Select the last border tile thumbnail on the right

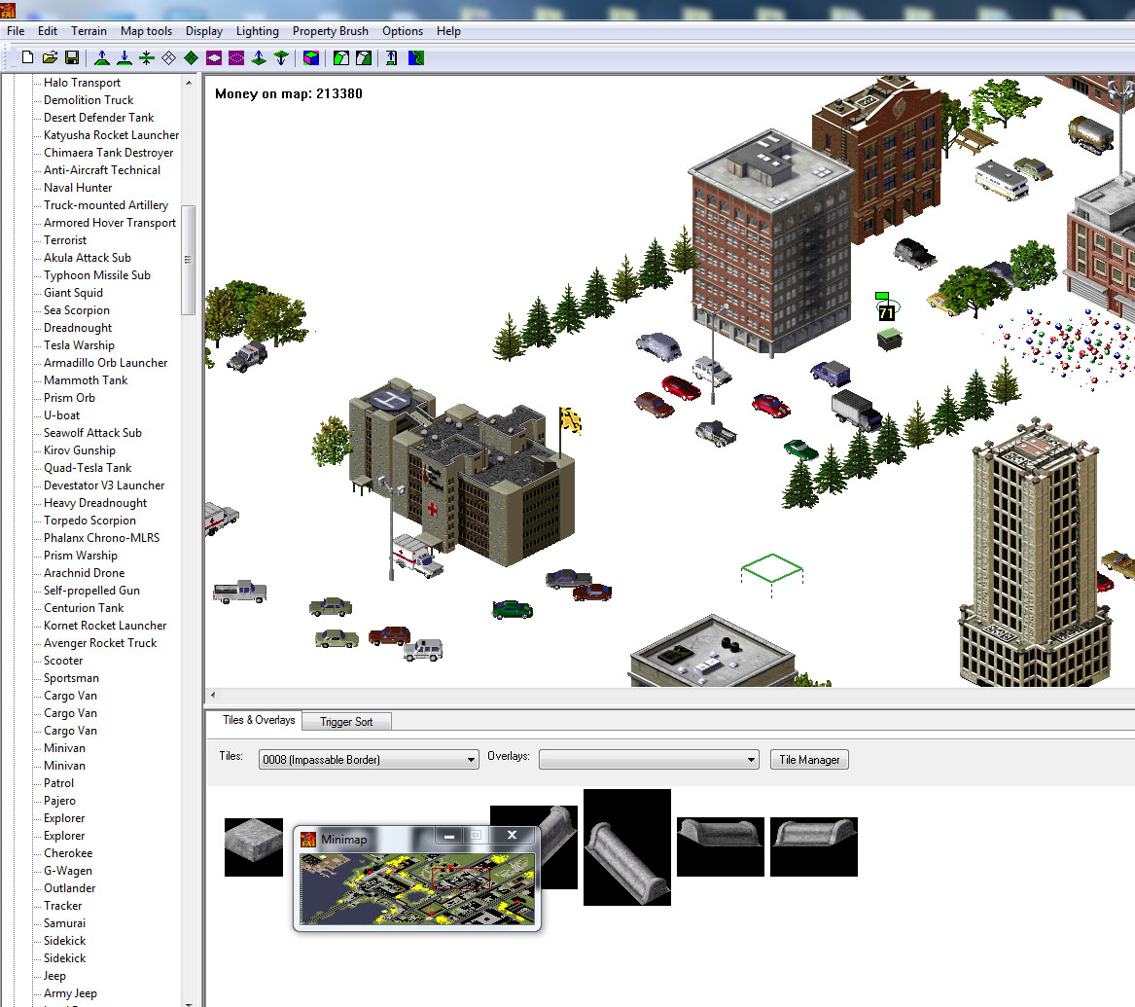point(814,847)
